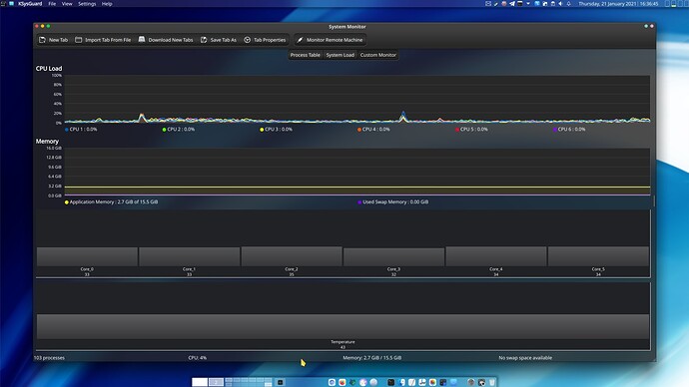Click the CPU Load graph area

coord(357,99)
